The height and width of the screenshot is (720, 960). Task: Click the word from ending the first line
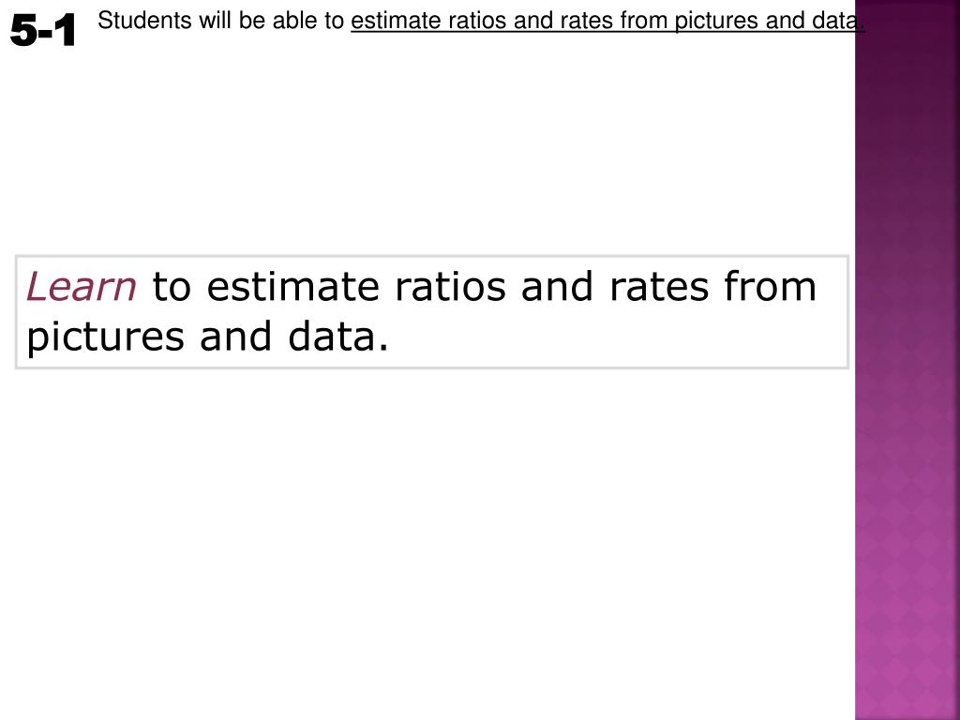point(771,287)
